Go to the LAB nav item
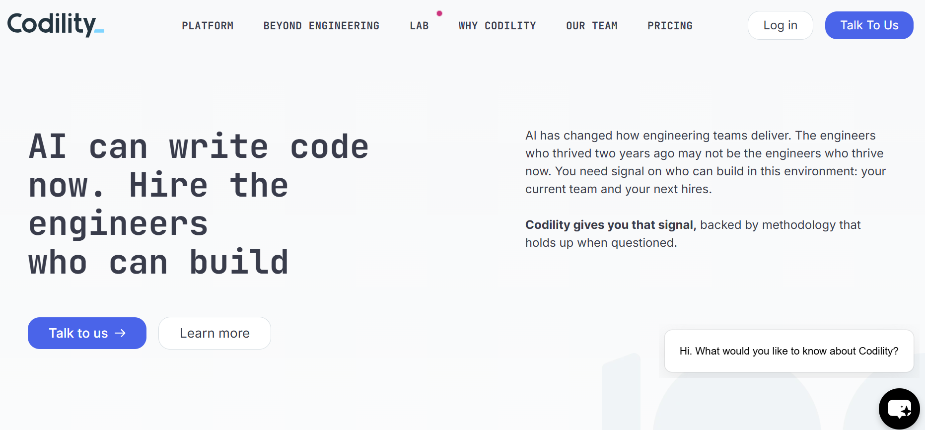 click(419, 26)
